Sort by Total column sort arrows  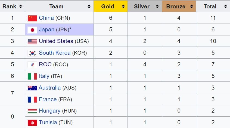(225, 6)
